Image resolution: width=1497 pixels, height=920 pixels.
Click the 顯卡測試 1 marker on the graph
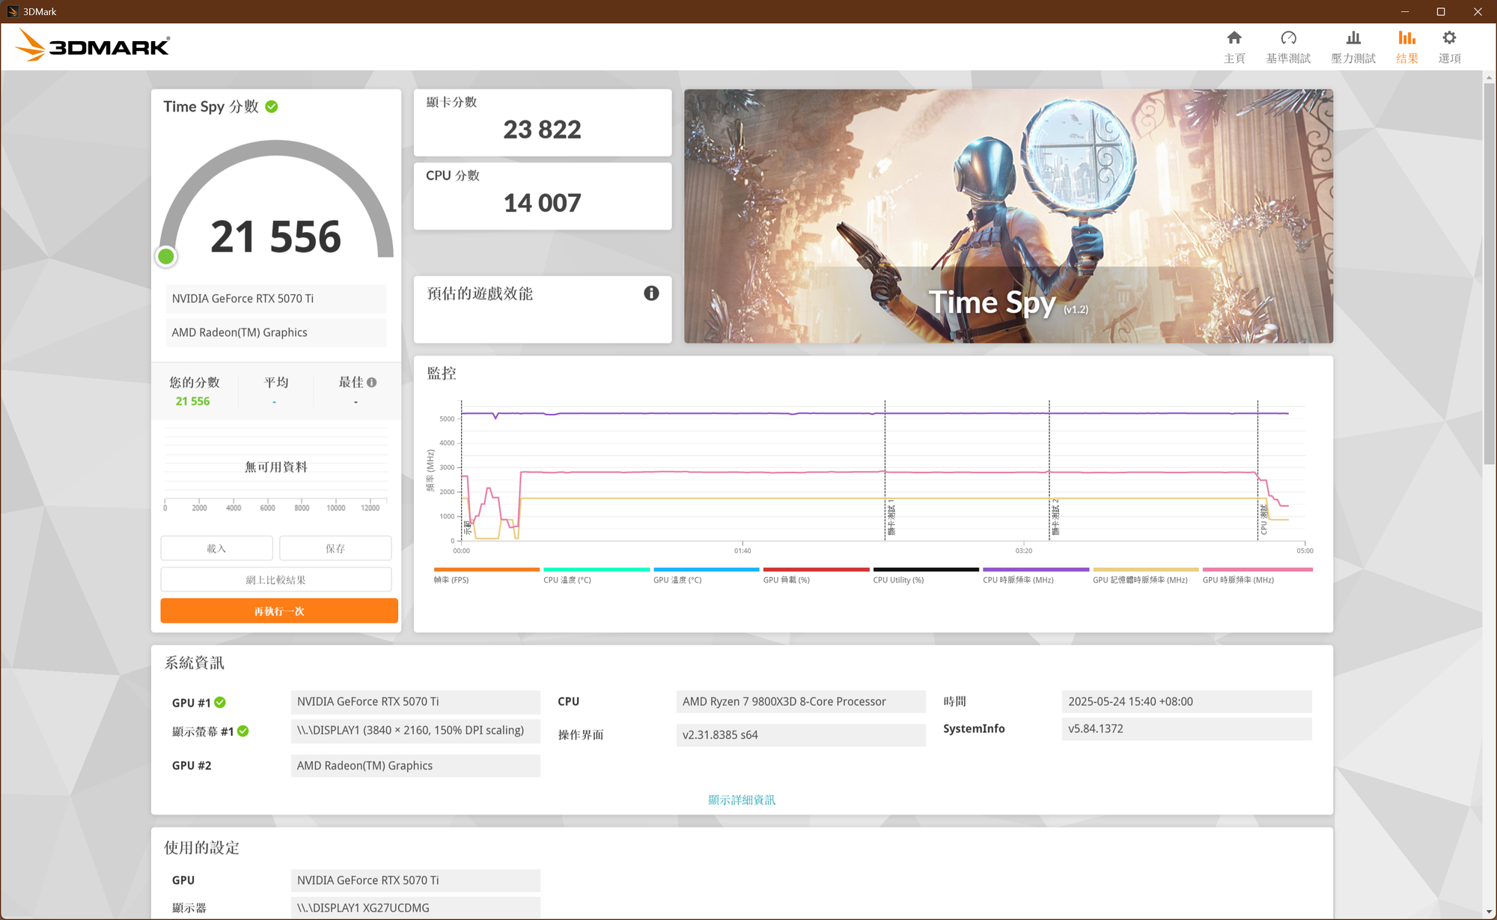coord(891,518)
